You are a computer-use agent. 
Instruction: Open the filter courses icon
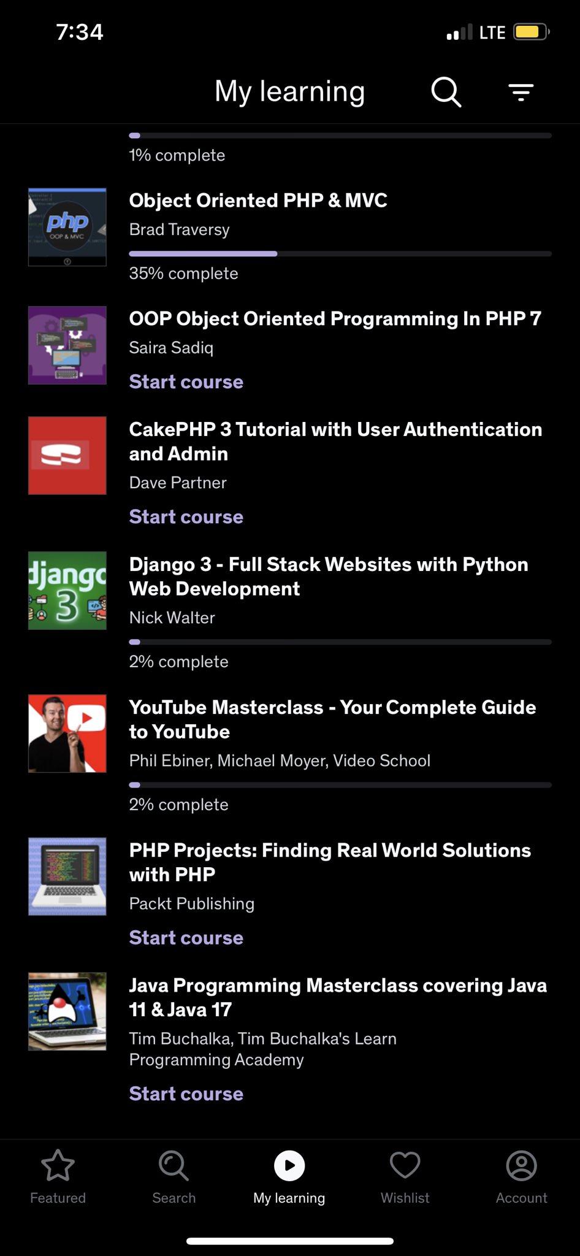tap(521, 93)
